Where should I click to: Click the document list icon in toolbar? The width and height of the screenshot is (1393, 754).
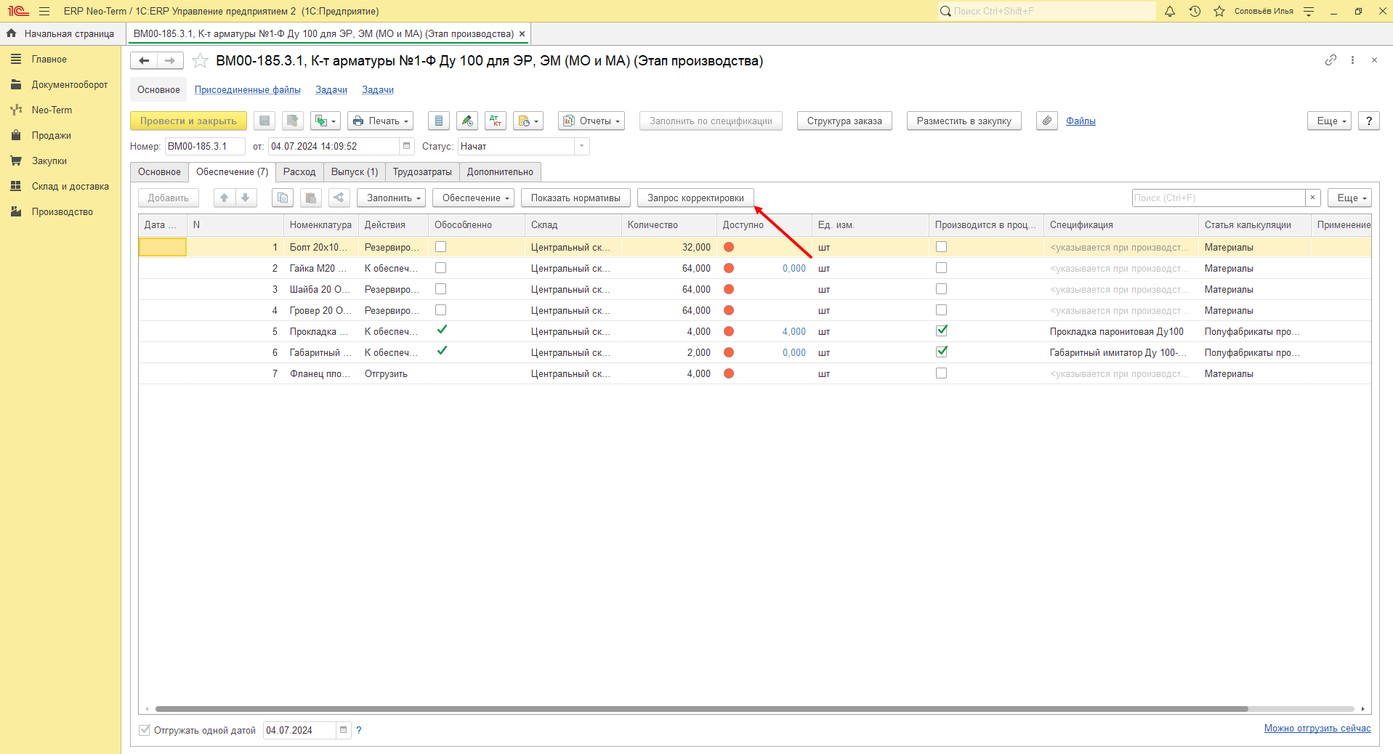coord(439,121)
